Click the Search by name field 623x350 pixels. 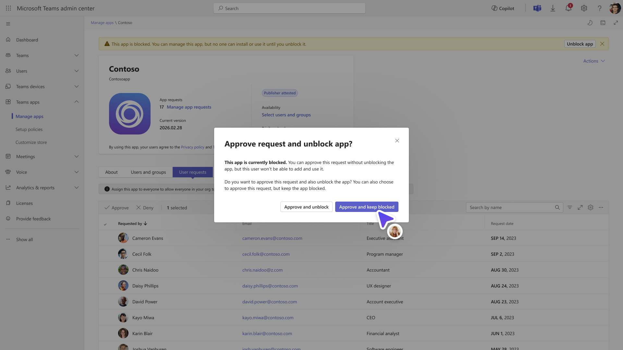[x=515, y=207]
